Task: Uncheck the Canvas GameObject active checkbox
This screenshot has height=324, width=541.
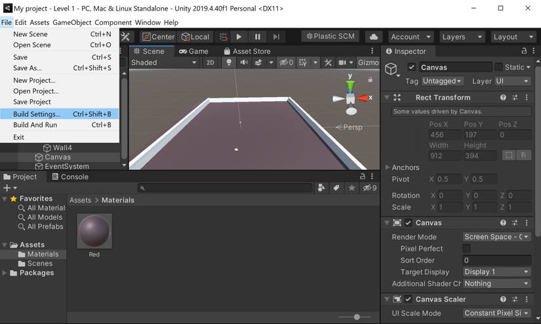Action: click(x=411, y=67)
